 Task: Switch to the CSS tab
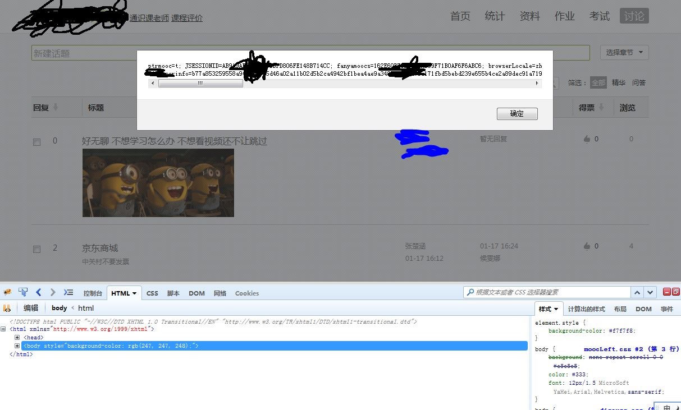click(152, 293)
